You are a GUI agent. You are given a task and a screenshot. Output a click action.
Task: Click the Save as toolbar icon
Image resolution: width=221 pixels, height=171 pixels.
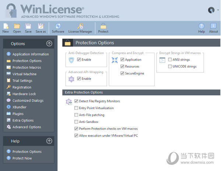click(41, 26)
